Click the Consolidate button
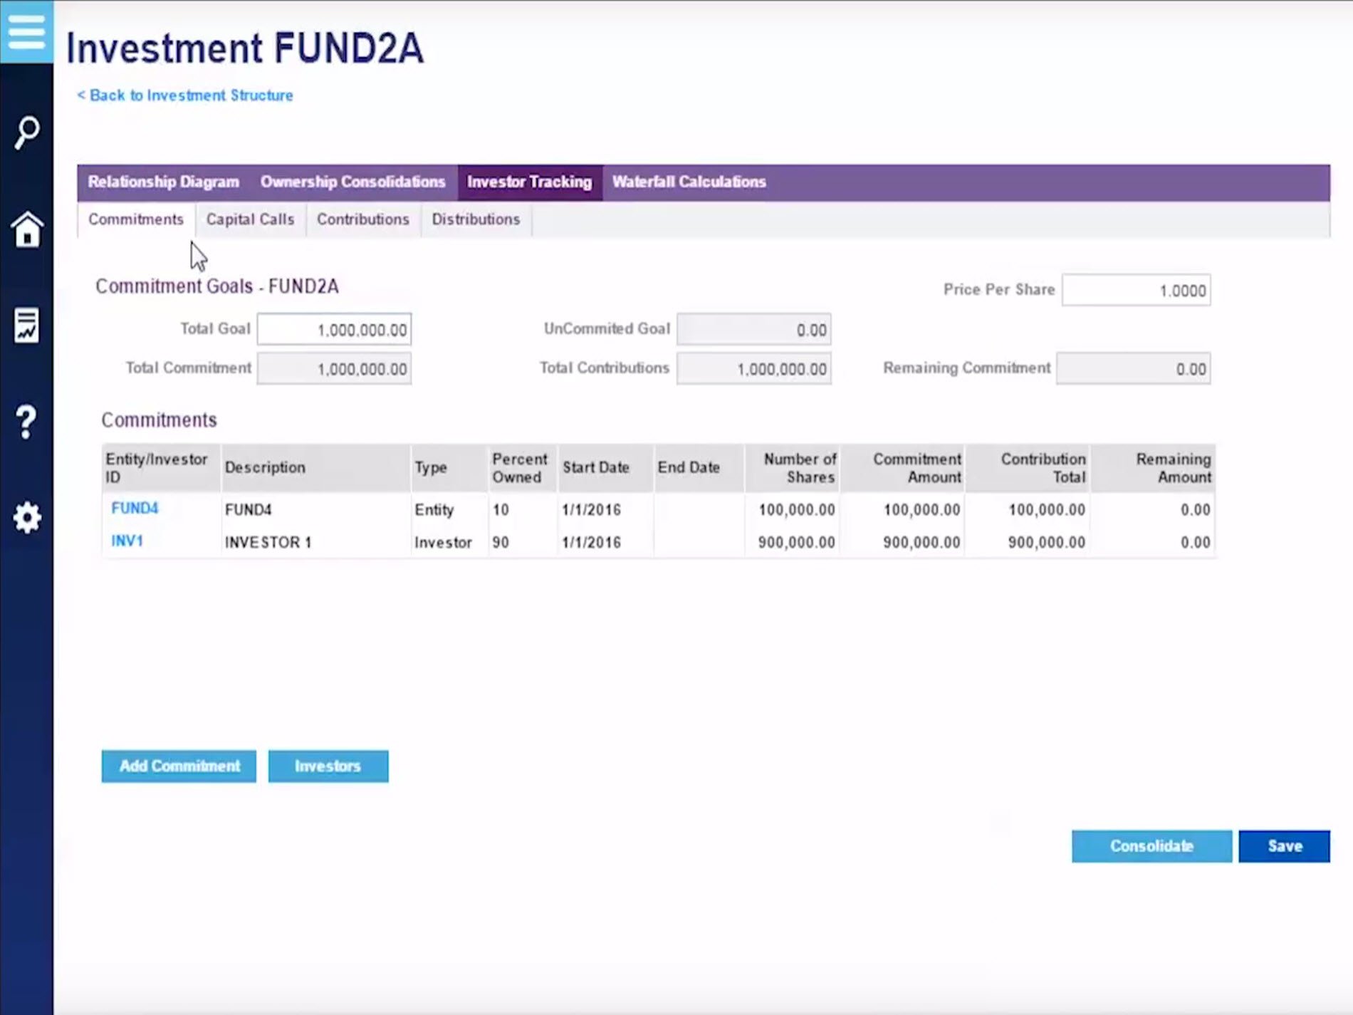The image size is (1353, 1015). click(1151, 846)
